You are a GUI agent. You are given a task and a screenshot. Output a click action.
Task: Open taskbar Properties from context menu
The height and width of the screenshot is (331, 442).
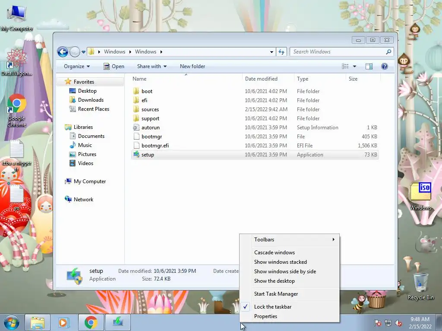coord(290,316)
